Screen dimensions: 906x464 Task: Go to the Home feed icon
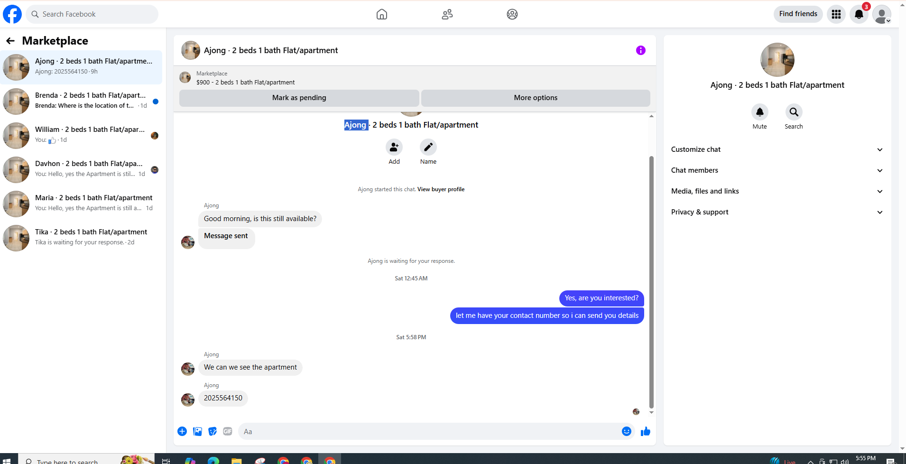382,14
